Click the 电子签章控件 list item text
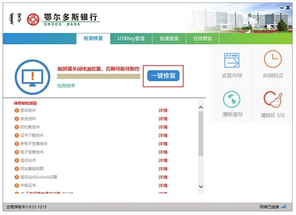 pos(32,152)
